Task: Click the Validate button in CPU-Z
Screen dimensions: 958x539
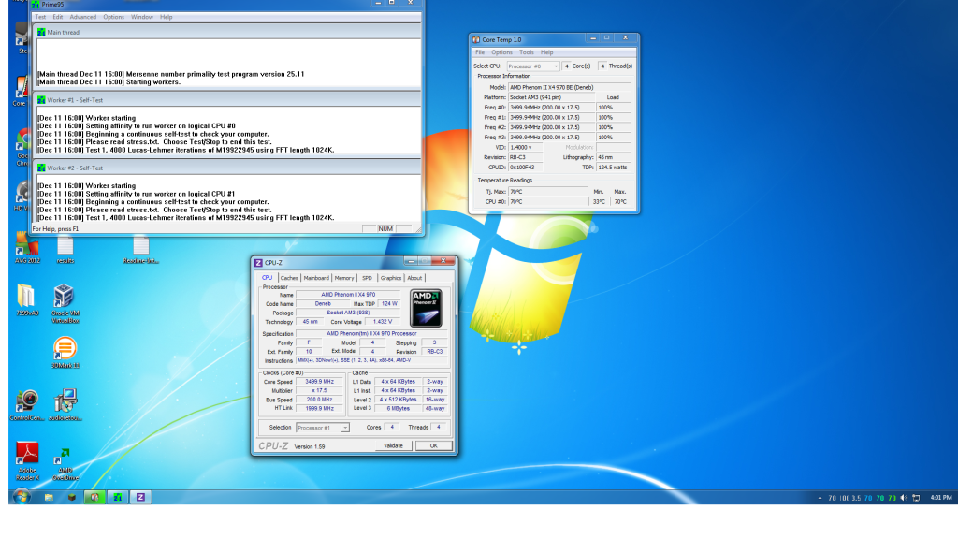Action: tap(393, 446)
